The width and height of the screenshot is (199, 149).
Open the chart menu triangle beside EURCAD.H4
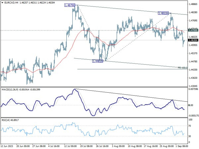pyautogui.click(x=2, y=3)
